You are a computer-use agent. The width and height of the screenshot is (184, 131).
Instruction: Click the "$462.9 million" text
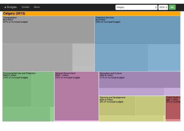pyautogui.click(x=10, y=75)
